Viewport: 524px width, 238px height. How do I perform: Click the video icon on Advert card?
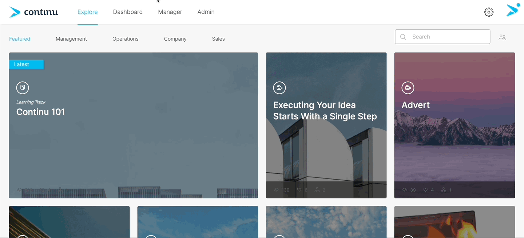pyautogui.click(x=408, y=87)
